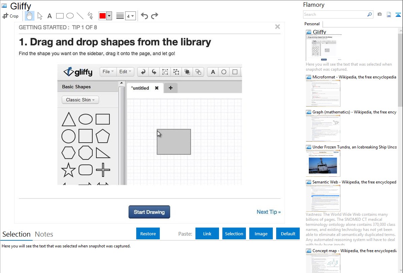Viewport: 403px width, 273px height.
Task: Click the red color swatch
Action: coord(103,16)
